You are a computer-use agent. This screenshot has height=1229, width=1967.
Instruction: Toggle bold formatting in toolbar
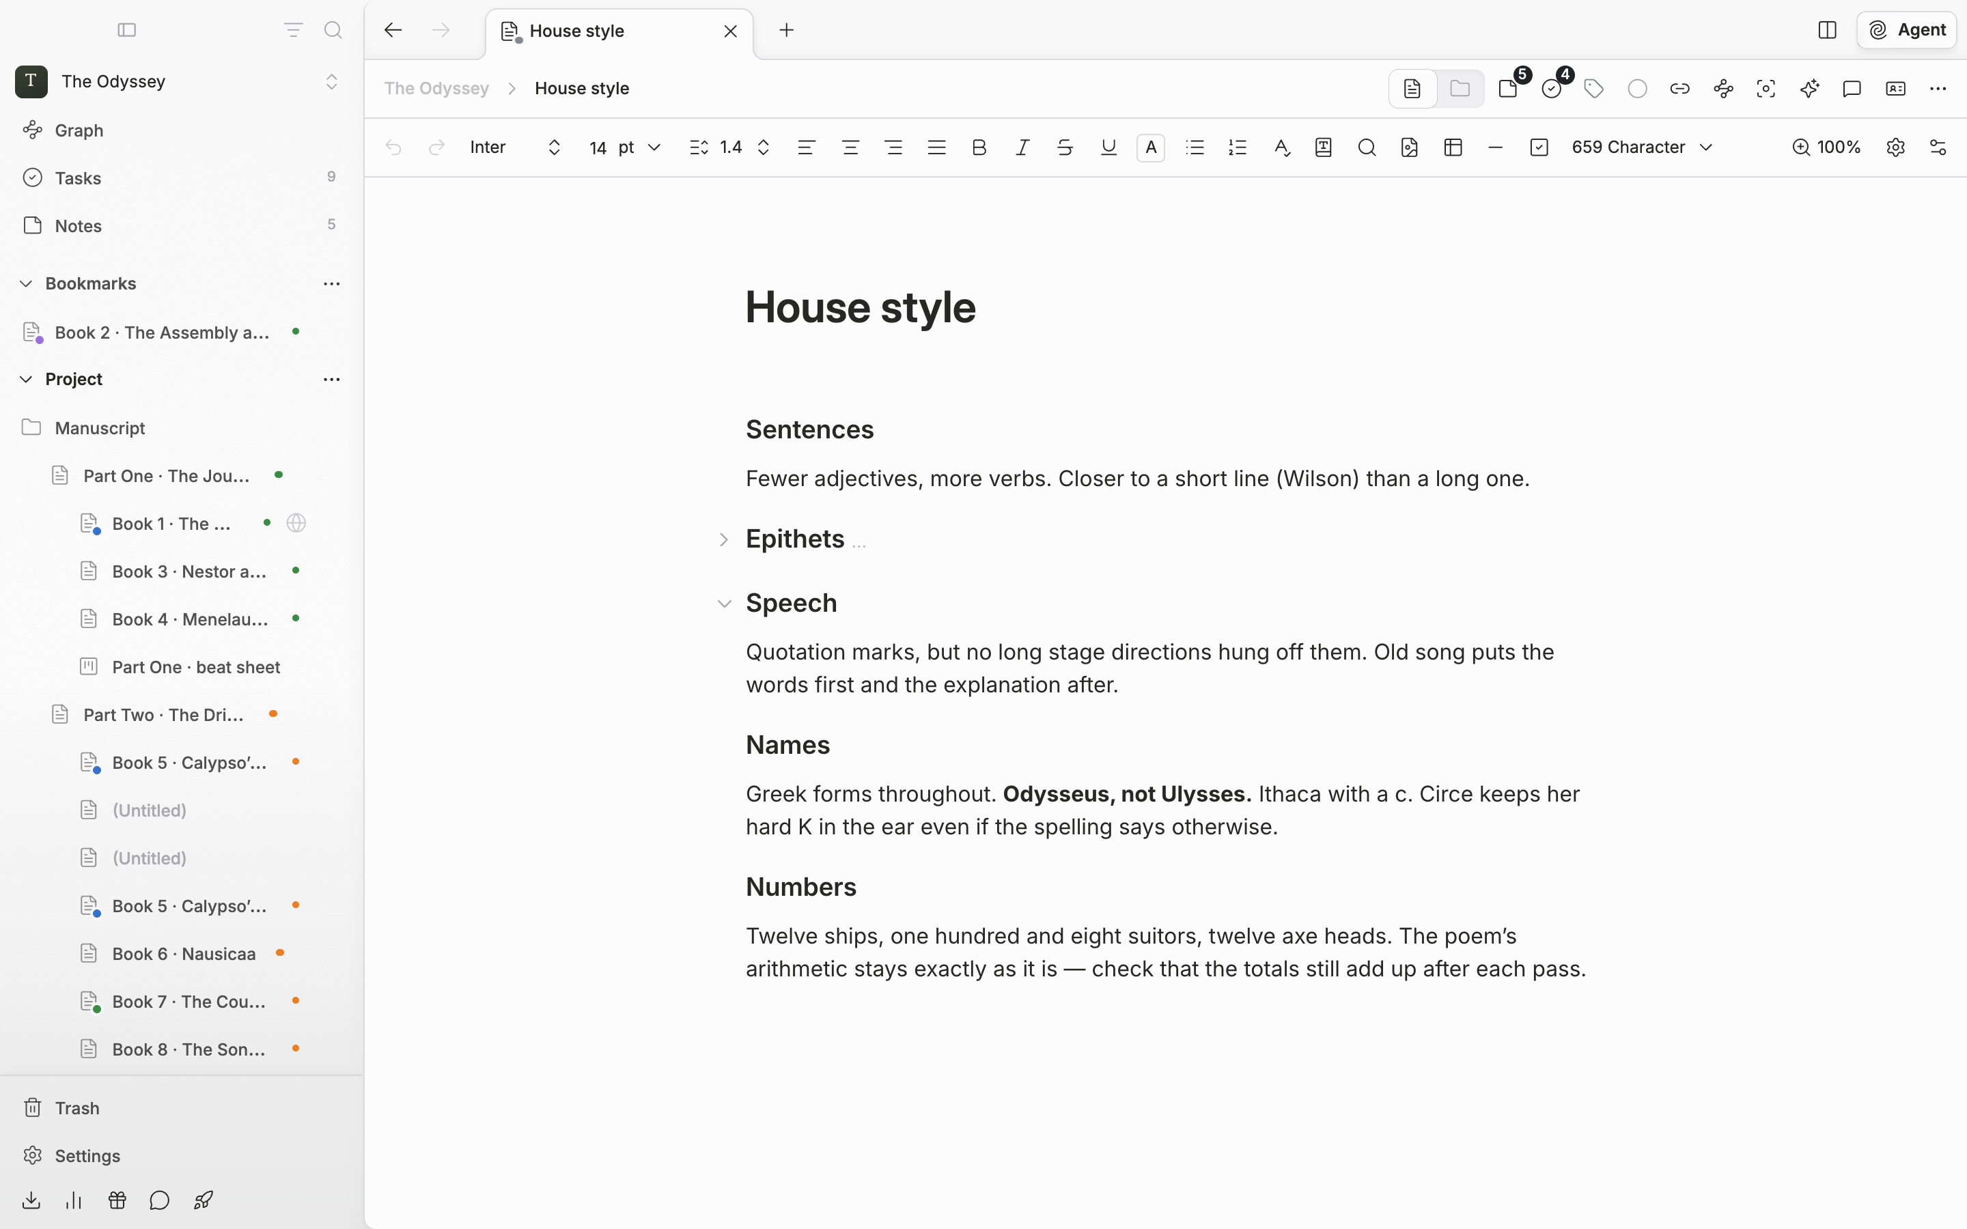tap(979, 147)
